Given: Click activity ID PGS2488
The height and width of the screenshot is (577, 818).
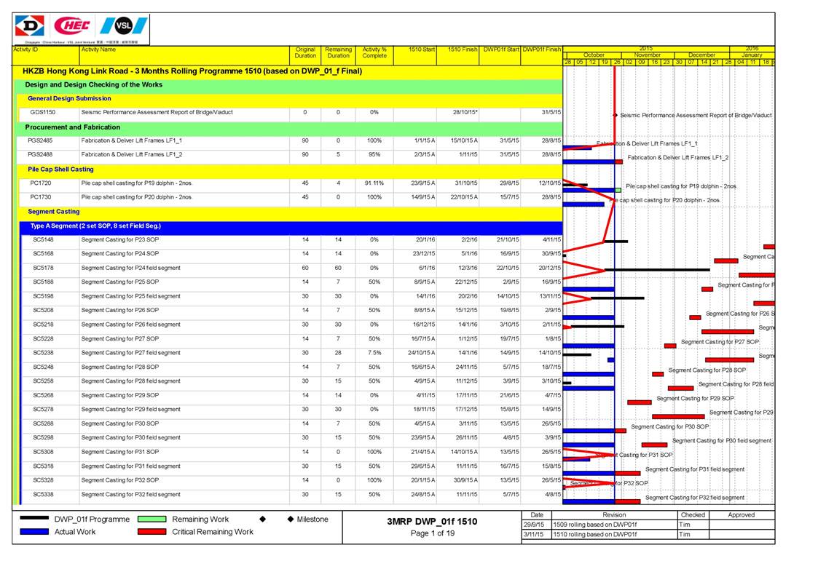Looking at the screenshot, I should coord(40,154).
